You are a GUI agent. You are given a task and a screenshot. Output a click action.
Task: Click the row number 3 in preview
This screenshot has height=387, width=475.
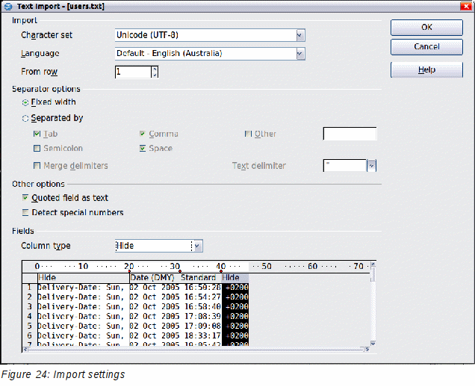click(x=29, y=307)
